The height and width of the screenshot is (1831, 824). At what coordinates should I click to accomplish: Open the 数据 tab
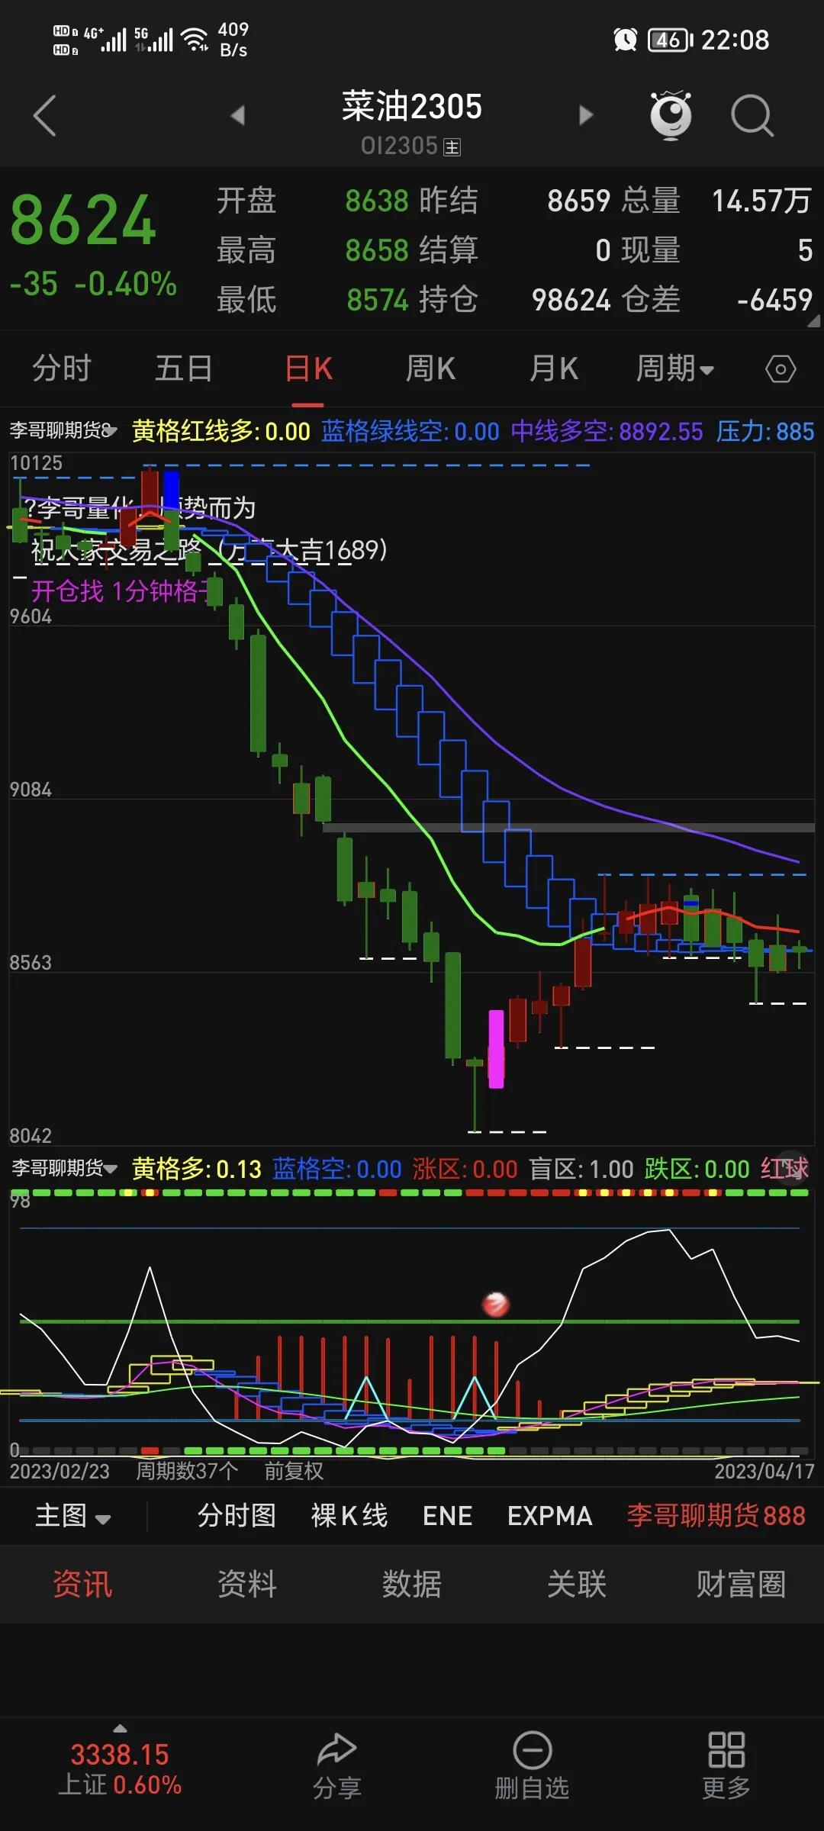[412, 1585]
